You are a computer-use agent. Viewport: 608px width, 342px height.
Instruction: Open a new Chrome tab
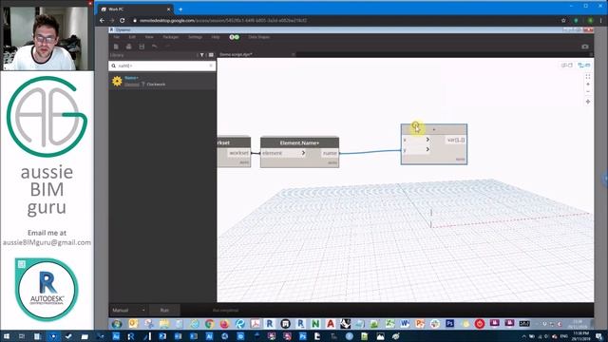(x=180, y=9)
